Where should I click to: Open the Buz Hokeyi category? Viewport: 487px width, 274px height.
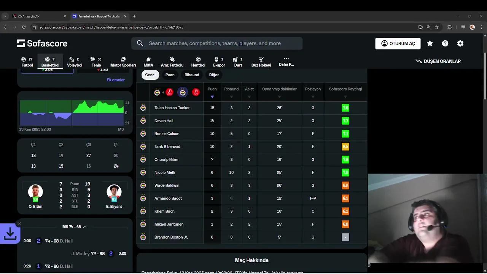[x=261, y=62]
